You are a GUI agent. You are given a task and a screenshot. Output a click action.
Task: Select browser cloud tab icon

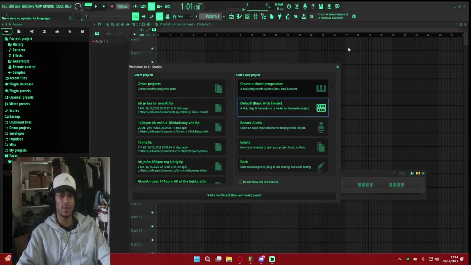click(57, 31)
